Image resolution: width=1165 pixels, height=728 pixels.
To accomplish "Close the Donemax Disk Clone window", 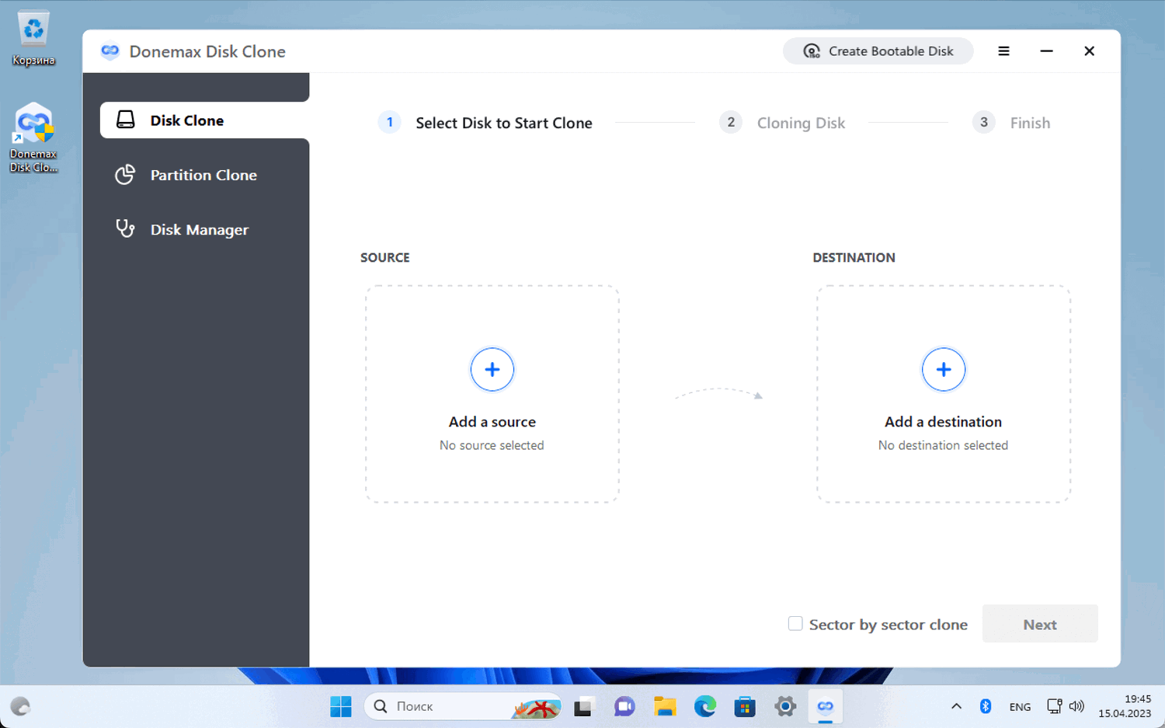I will (x=1089, y=51).
